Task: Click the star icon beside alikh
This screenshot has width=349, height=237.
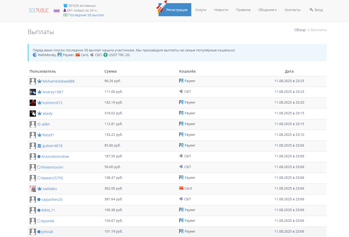Action: tap(39, 124)
